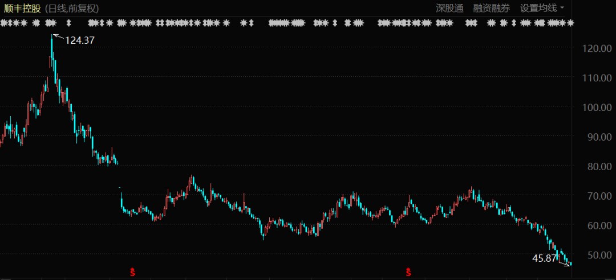Image resolution: width=616 pixels, height=280 pixels.
Task: Expand the dropdown arrow beside 设置均线
Action: pos(562,8)
